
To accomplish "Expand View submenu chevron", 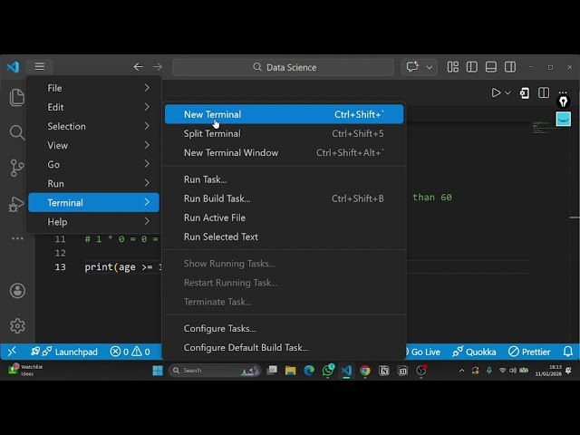I will click(147, 145).
